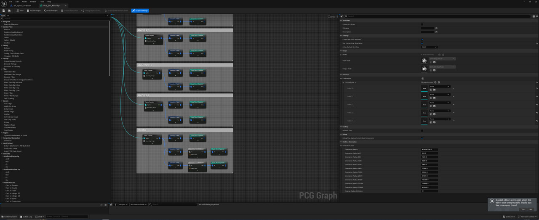The image size is (539, 220).
Task: Select Data Table Row To Attribute Set
Action: click(17, 146)
